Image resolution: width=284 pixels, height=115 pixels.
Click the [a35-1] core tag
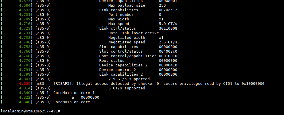tap(43, 93)
